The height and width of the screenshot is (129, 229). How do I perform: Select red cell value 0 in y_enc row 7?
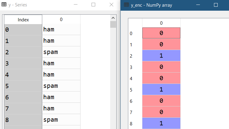click(x=161, y=112)
